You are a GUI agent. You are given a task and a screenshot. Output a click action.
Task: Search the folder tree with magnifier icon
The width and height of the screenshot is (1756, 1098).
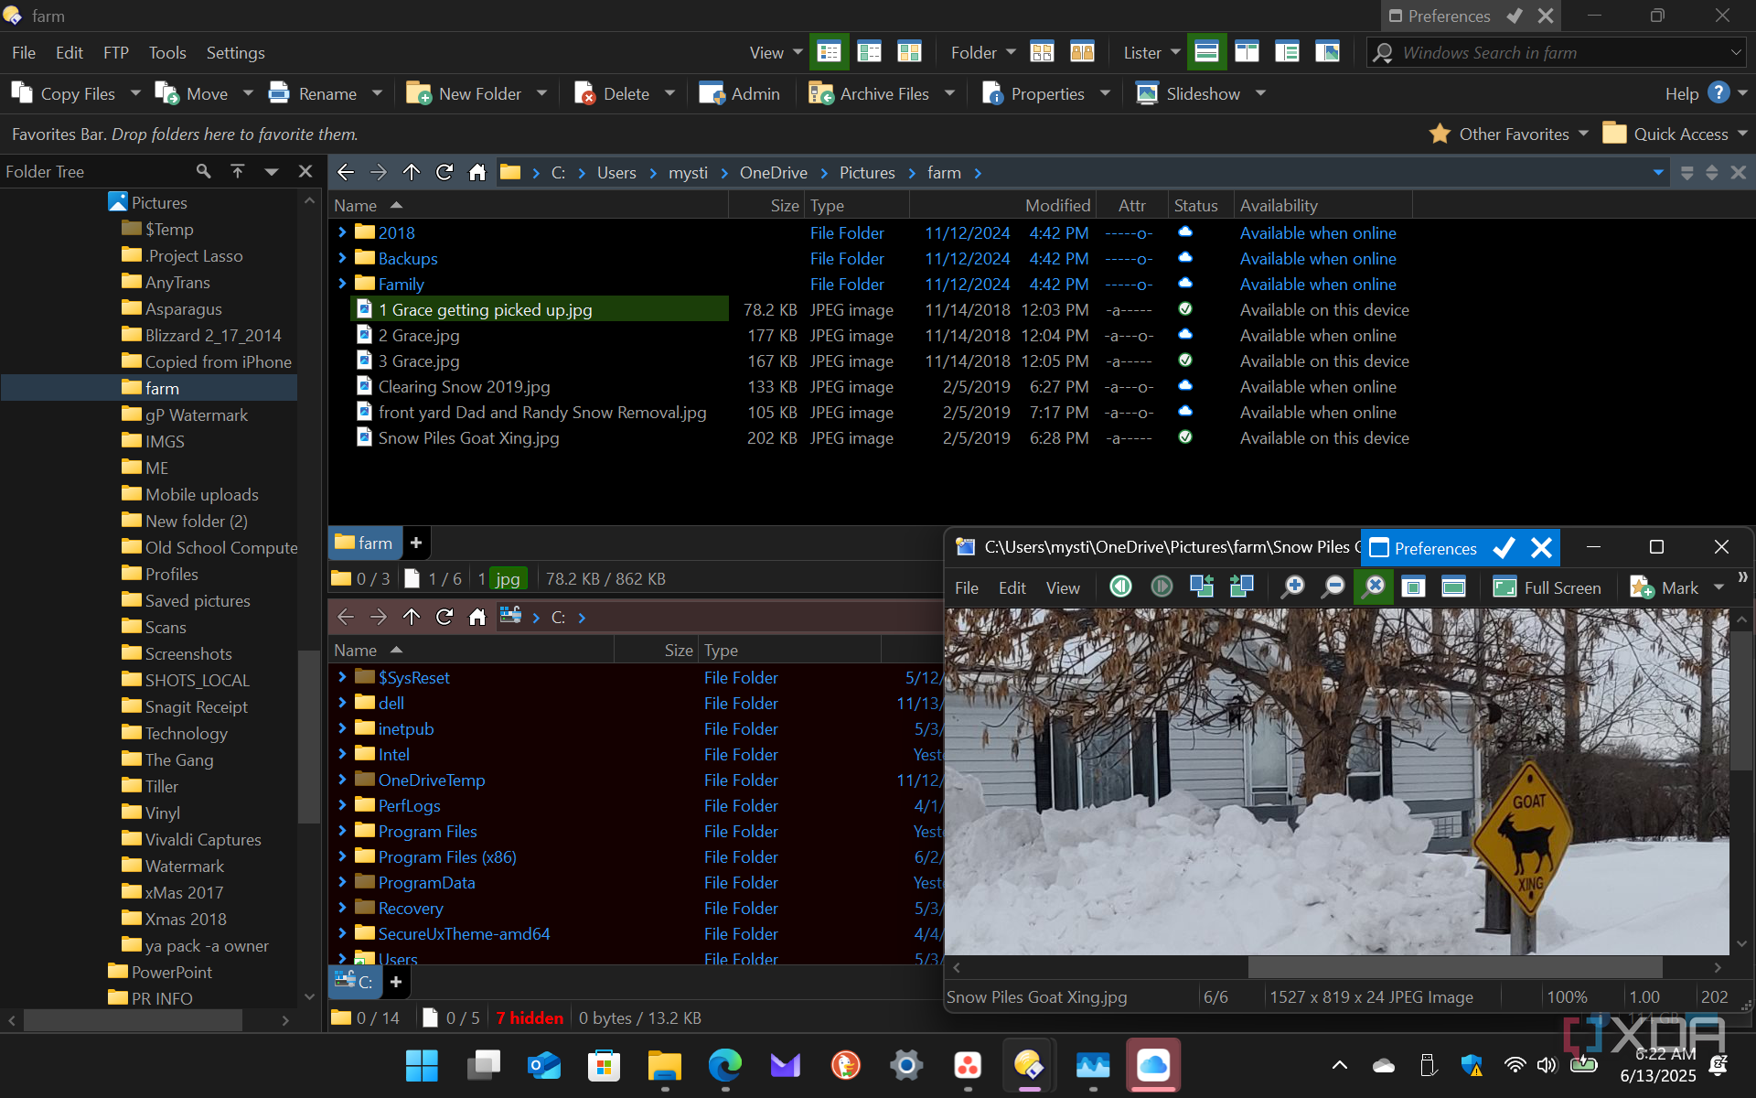click(203, 171)
